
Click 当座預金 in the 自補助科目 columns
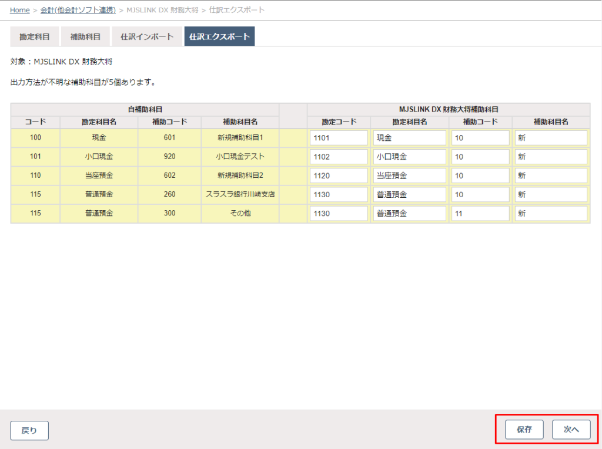click(x=99, y=175)
